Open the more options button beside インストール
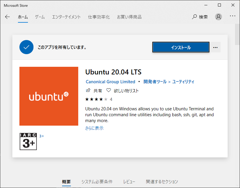 coord(215,47)
